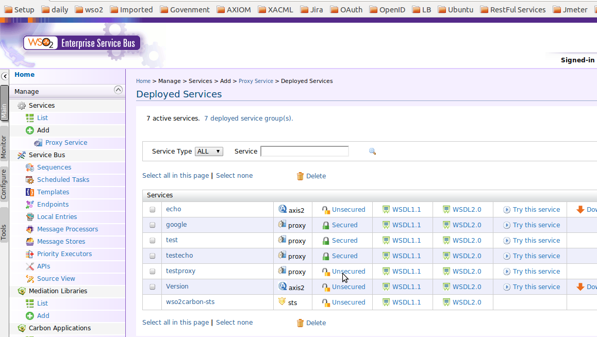Screen dimensions: 597x337
Task: Click the Home breadcrumb link
Action: [x=143, y=81]
